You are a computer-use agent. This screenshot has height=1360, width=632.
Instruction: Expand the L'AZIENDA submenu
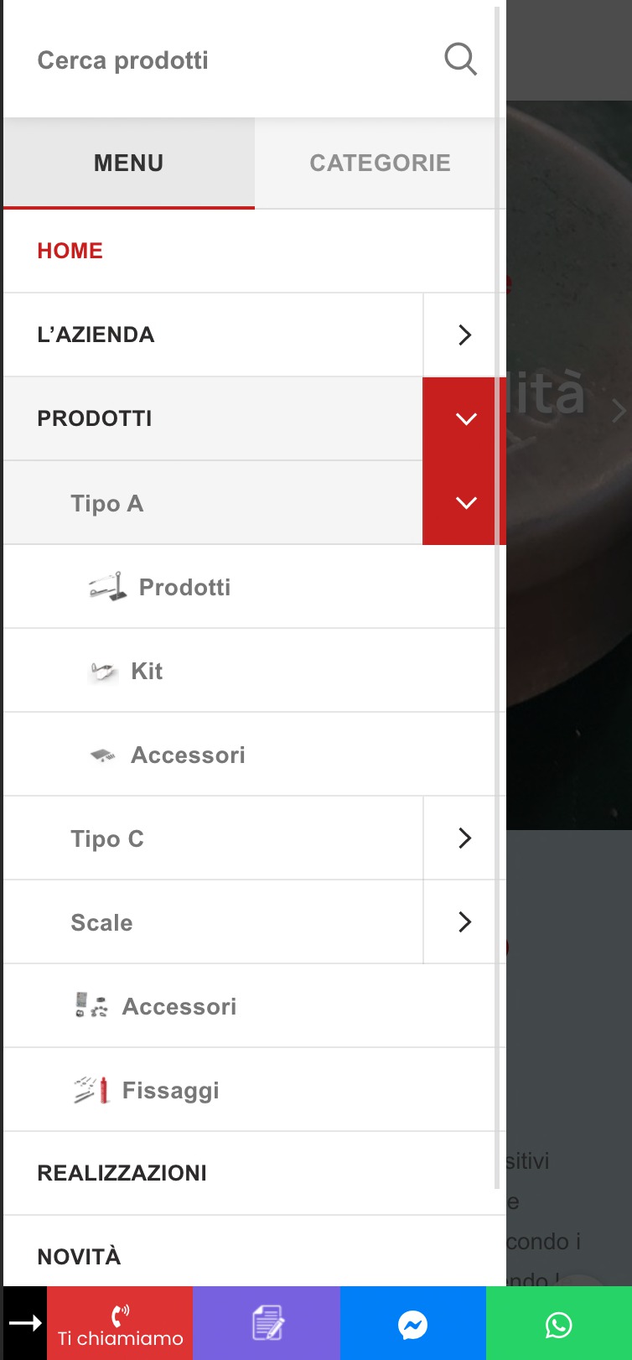(464, 335)
